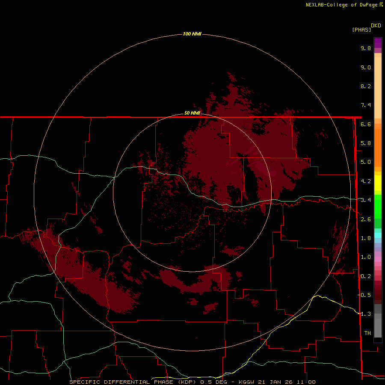Click the pink segment of color bar
This screenshot has height=385, width=385.
(378, 259)
